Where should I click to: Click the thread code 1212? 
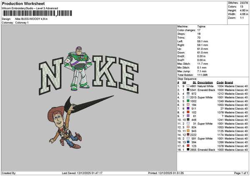click(x=220, y=93)
